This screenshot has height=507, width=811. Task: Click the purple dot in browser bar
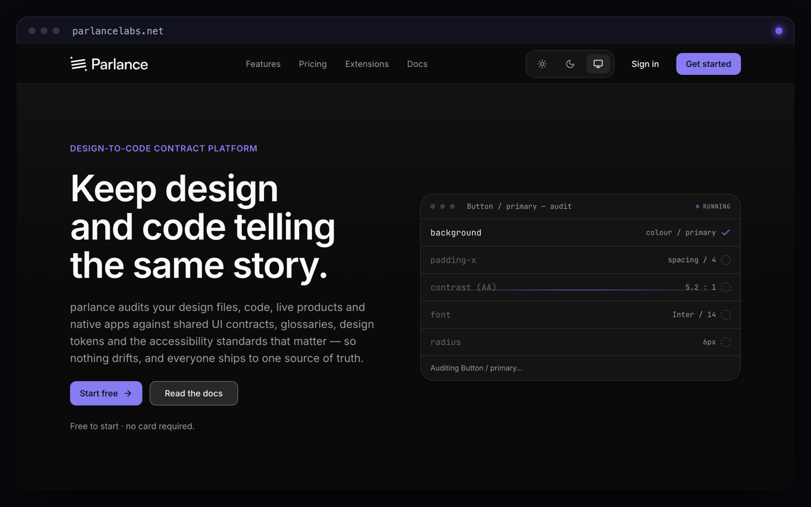pyautogui.click(x=779, y=31)
